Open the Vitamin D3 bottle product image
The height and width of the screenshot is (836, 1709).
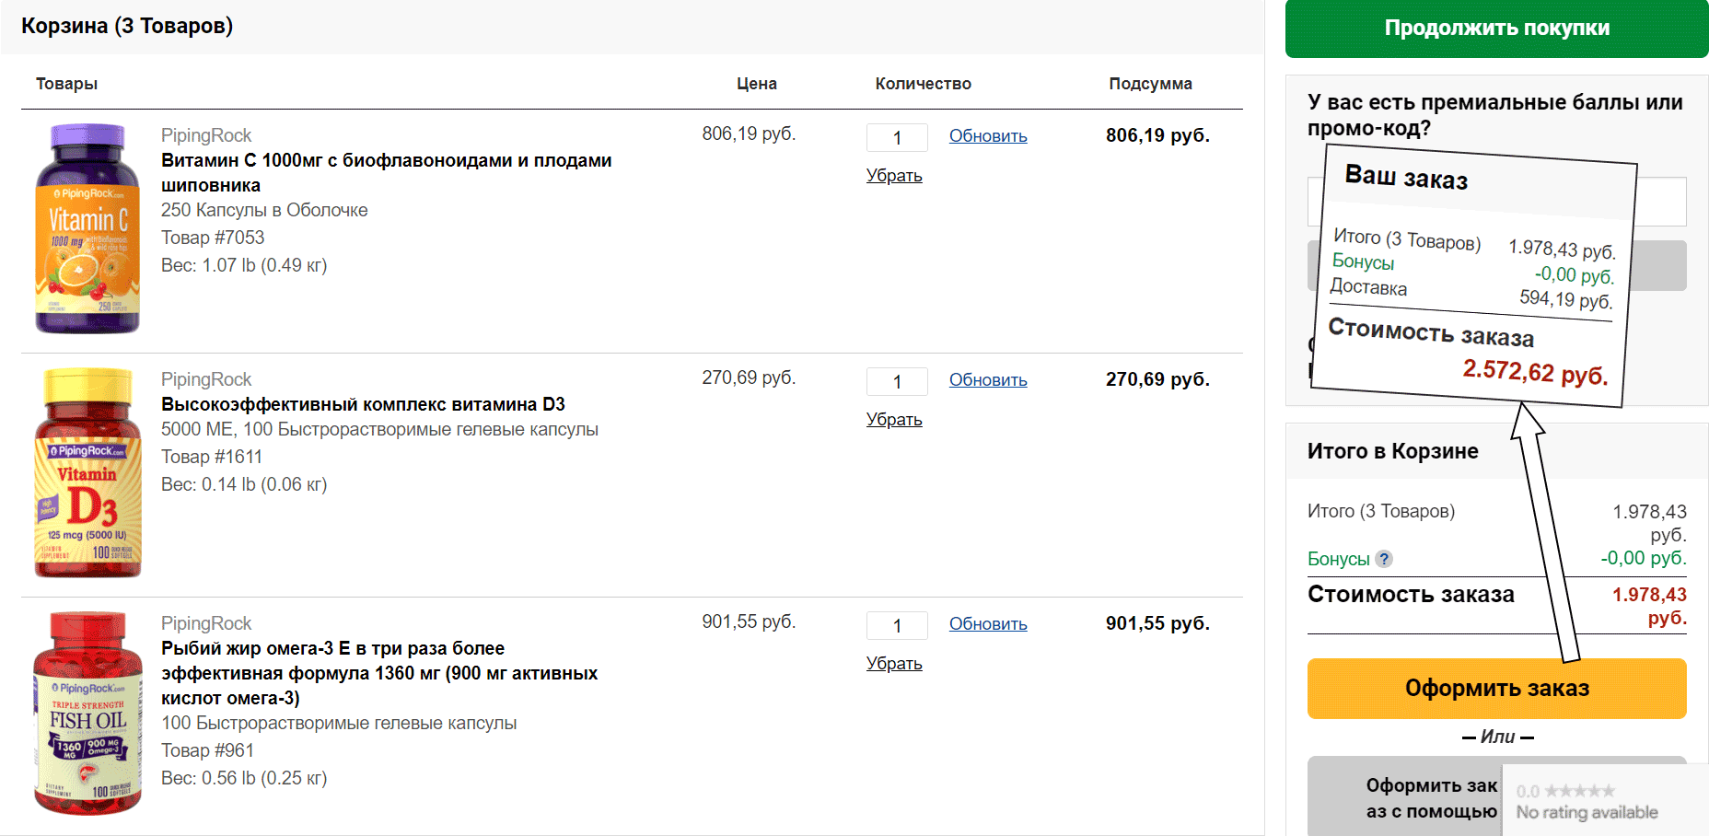point(87,473)
